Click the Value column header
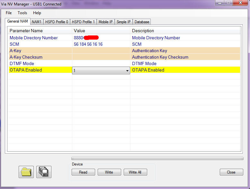 click(x=101, y=31)
